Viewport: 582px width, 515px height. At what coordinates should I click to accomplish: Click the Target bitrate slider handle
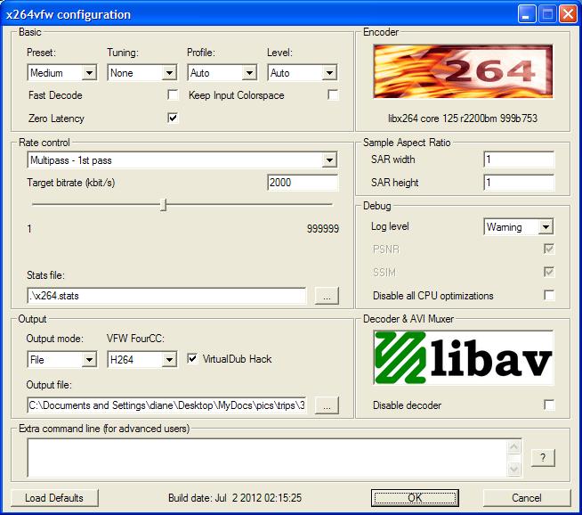point(164,205)
